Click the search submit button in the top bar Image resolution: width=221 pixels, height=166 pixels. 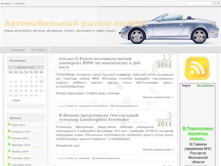[216, 3]
